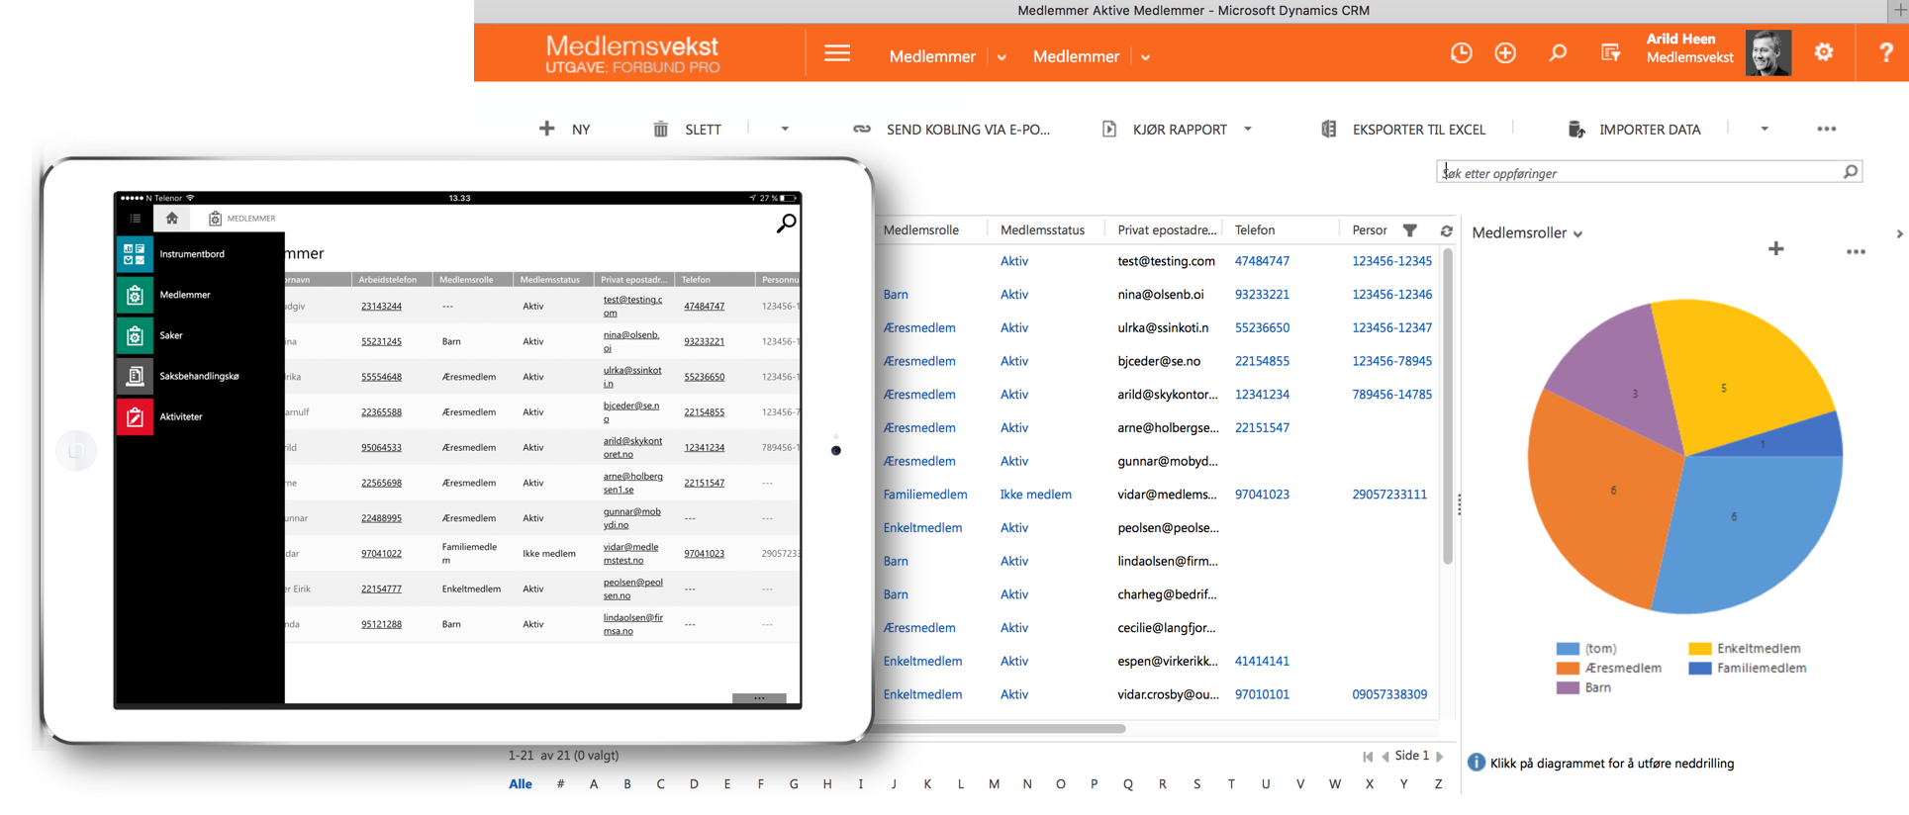Tap Aktiviteter icon in tablet sidebar
The width and height of the screenshot is (1909, 815).
135,416
